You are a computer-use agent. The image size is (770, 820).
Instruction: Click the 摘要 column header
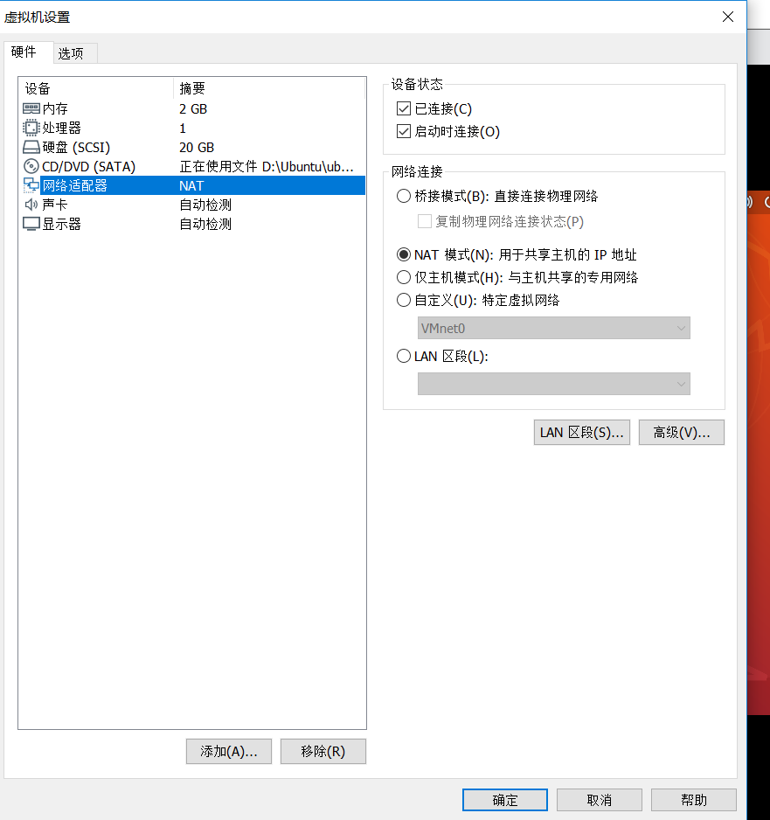269,88
